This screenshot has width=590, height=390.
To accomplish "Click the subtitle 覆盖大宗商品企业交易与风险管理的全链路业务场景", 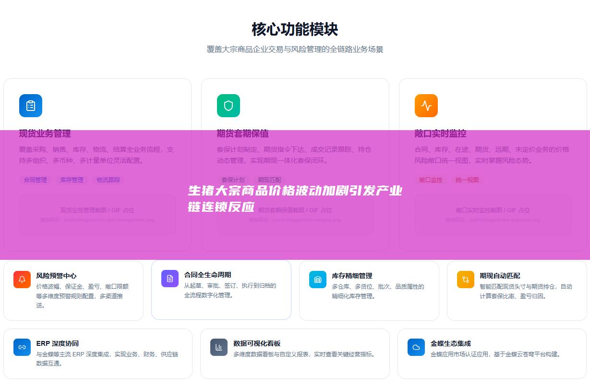I will (295, 49).
